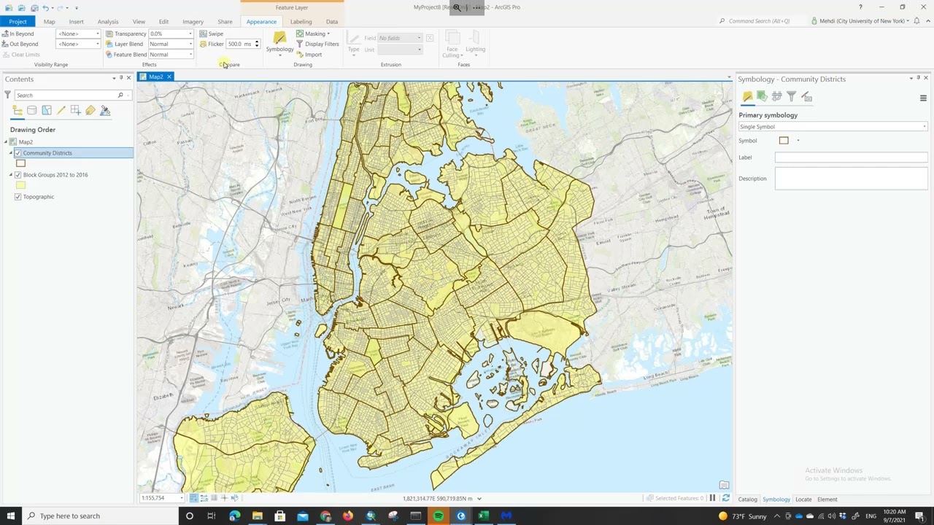
Task: Select the List By Drawing Order icon
Action: 18,110
